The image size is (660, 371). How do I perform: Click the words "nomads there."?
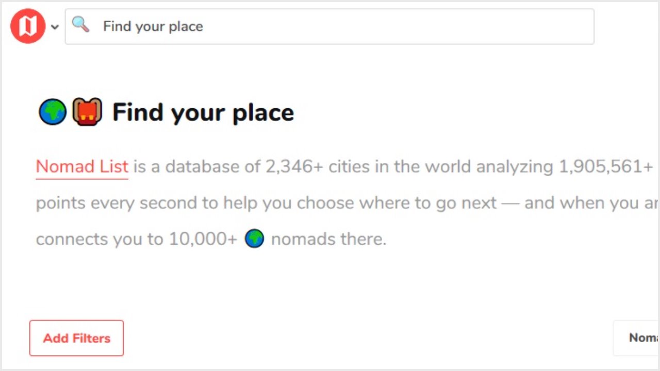[328, 240]
